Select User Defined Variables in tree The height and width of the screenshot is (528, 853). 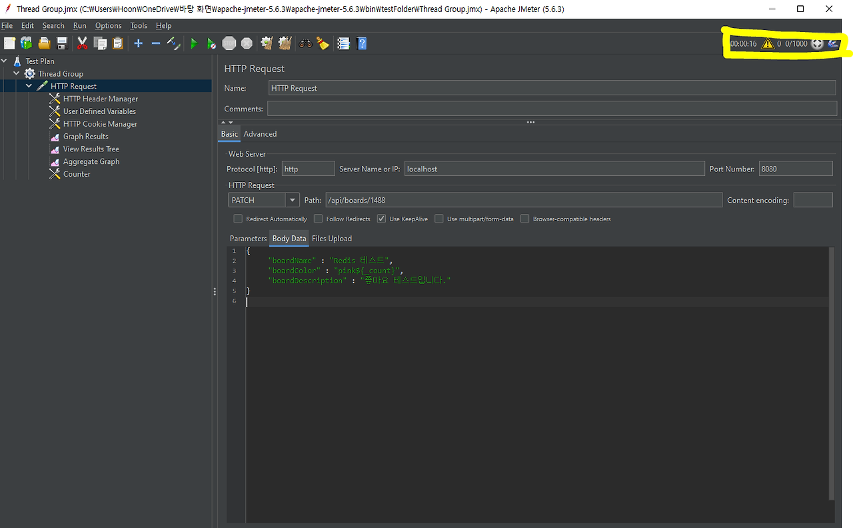coord(99,111)
